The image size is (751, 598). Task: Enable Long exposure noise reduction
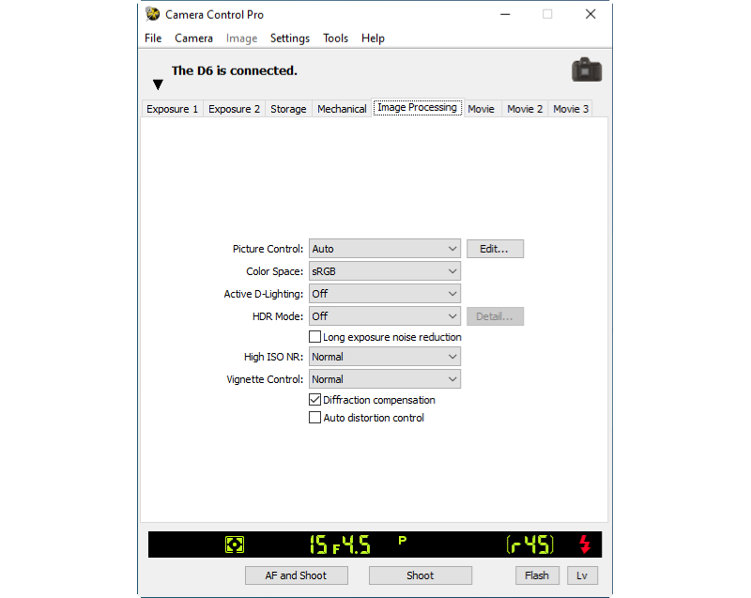[x=314, y=337]
